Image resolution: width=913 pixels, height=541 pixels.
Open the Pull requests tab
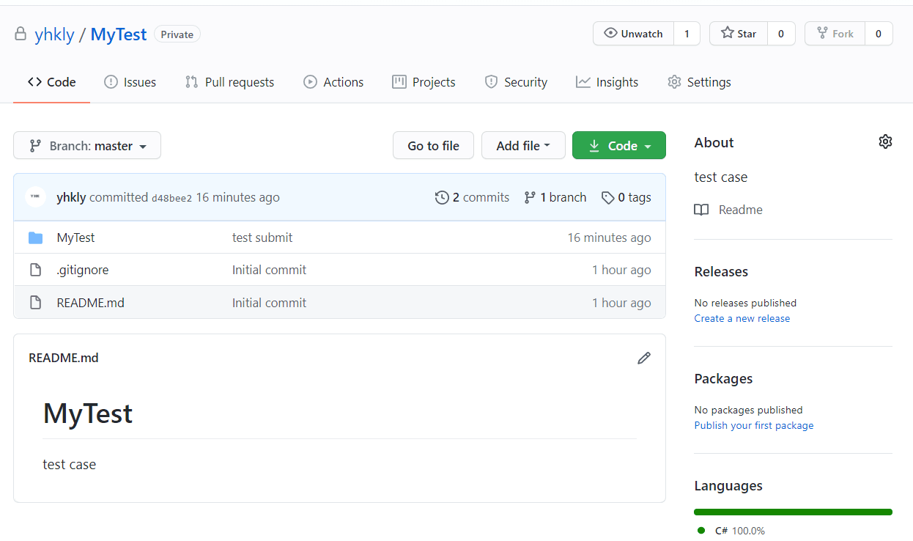point(229,82)
